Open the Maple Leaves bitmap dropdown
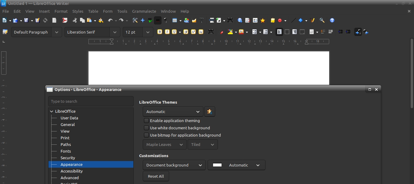The image size is (414, 184). [165, 144]
